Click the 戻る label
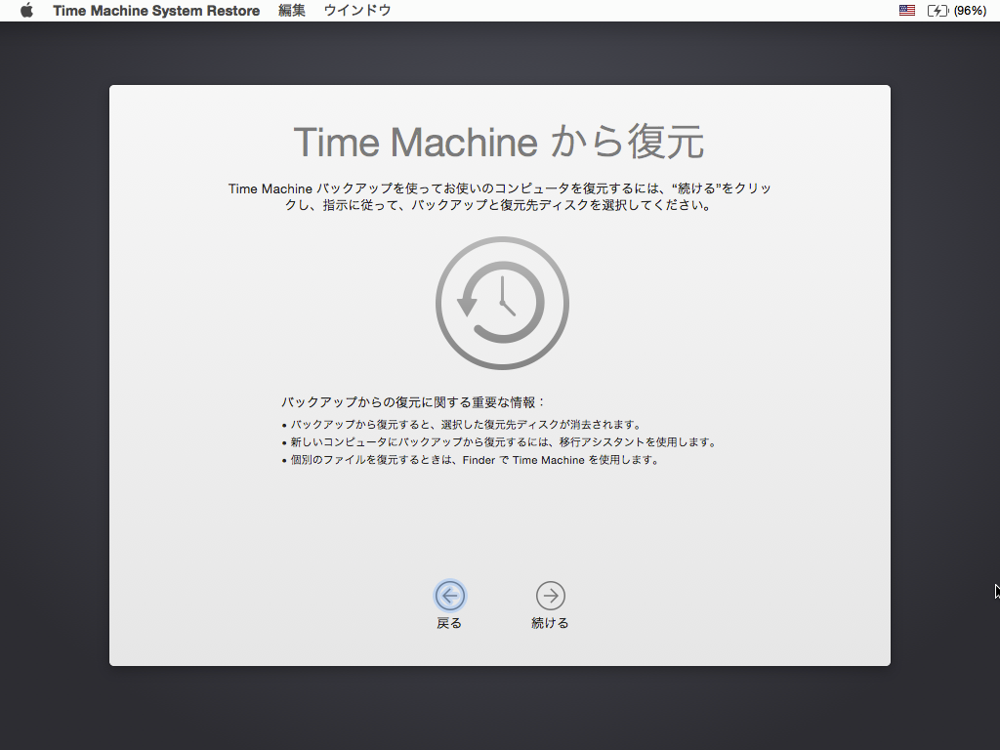Screen dimensions: 1000x750 pyautogui.click(x=449, y=623)
